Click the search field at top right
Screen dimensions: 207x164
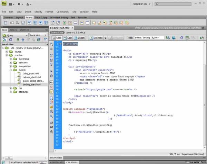pos(173,4)
